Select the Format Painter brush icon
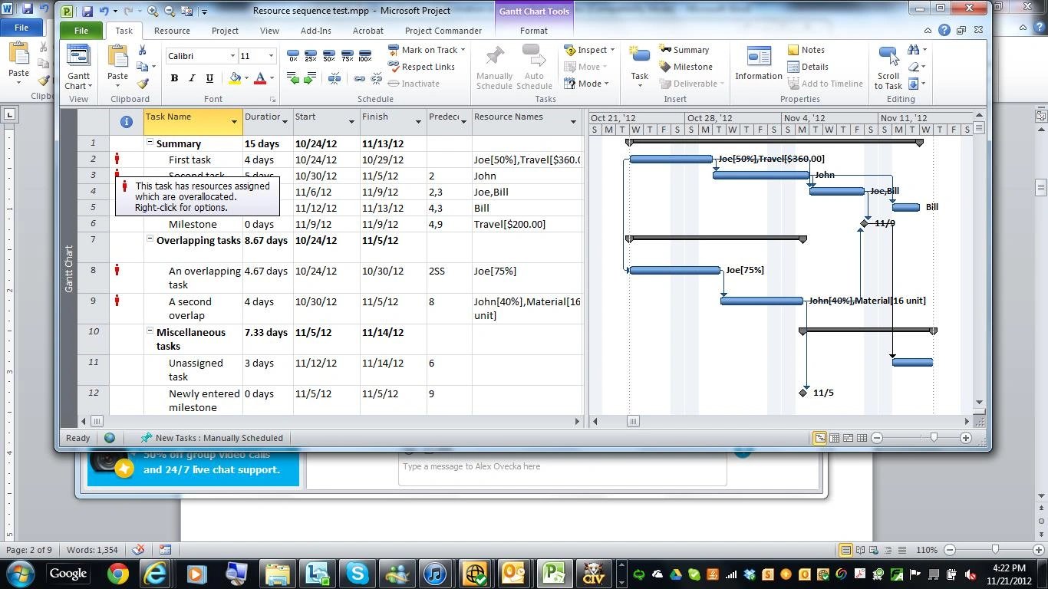The width and height of the screenshot is (1048, 589). (x=143, y=83)
